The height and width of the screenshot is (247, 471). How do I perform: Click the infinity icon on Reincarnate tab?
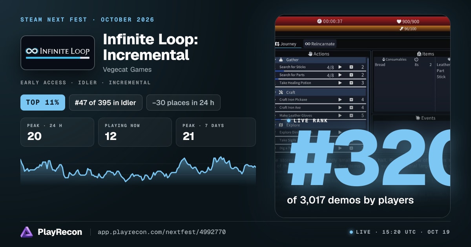[308, 44]
